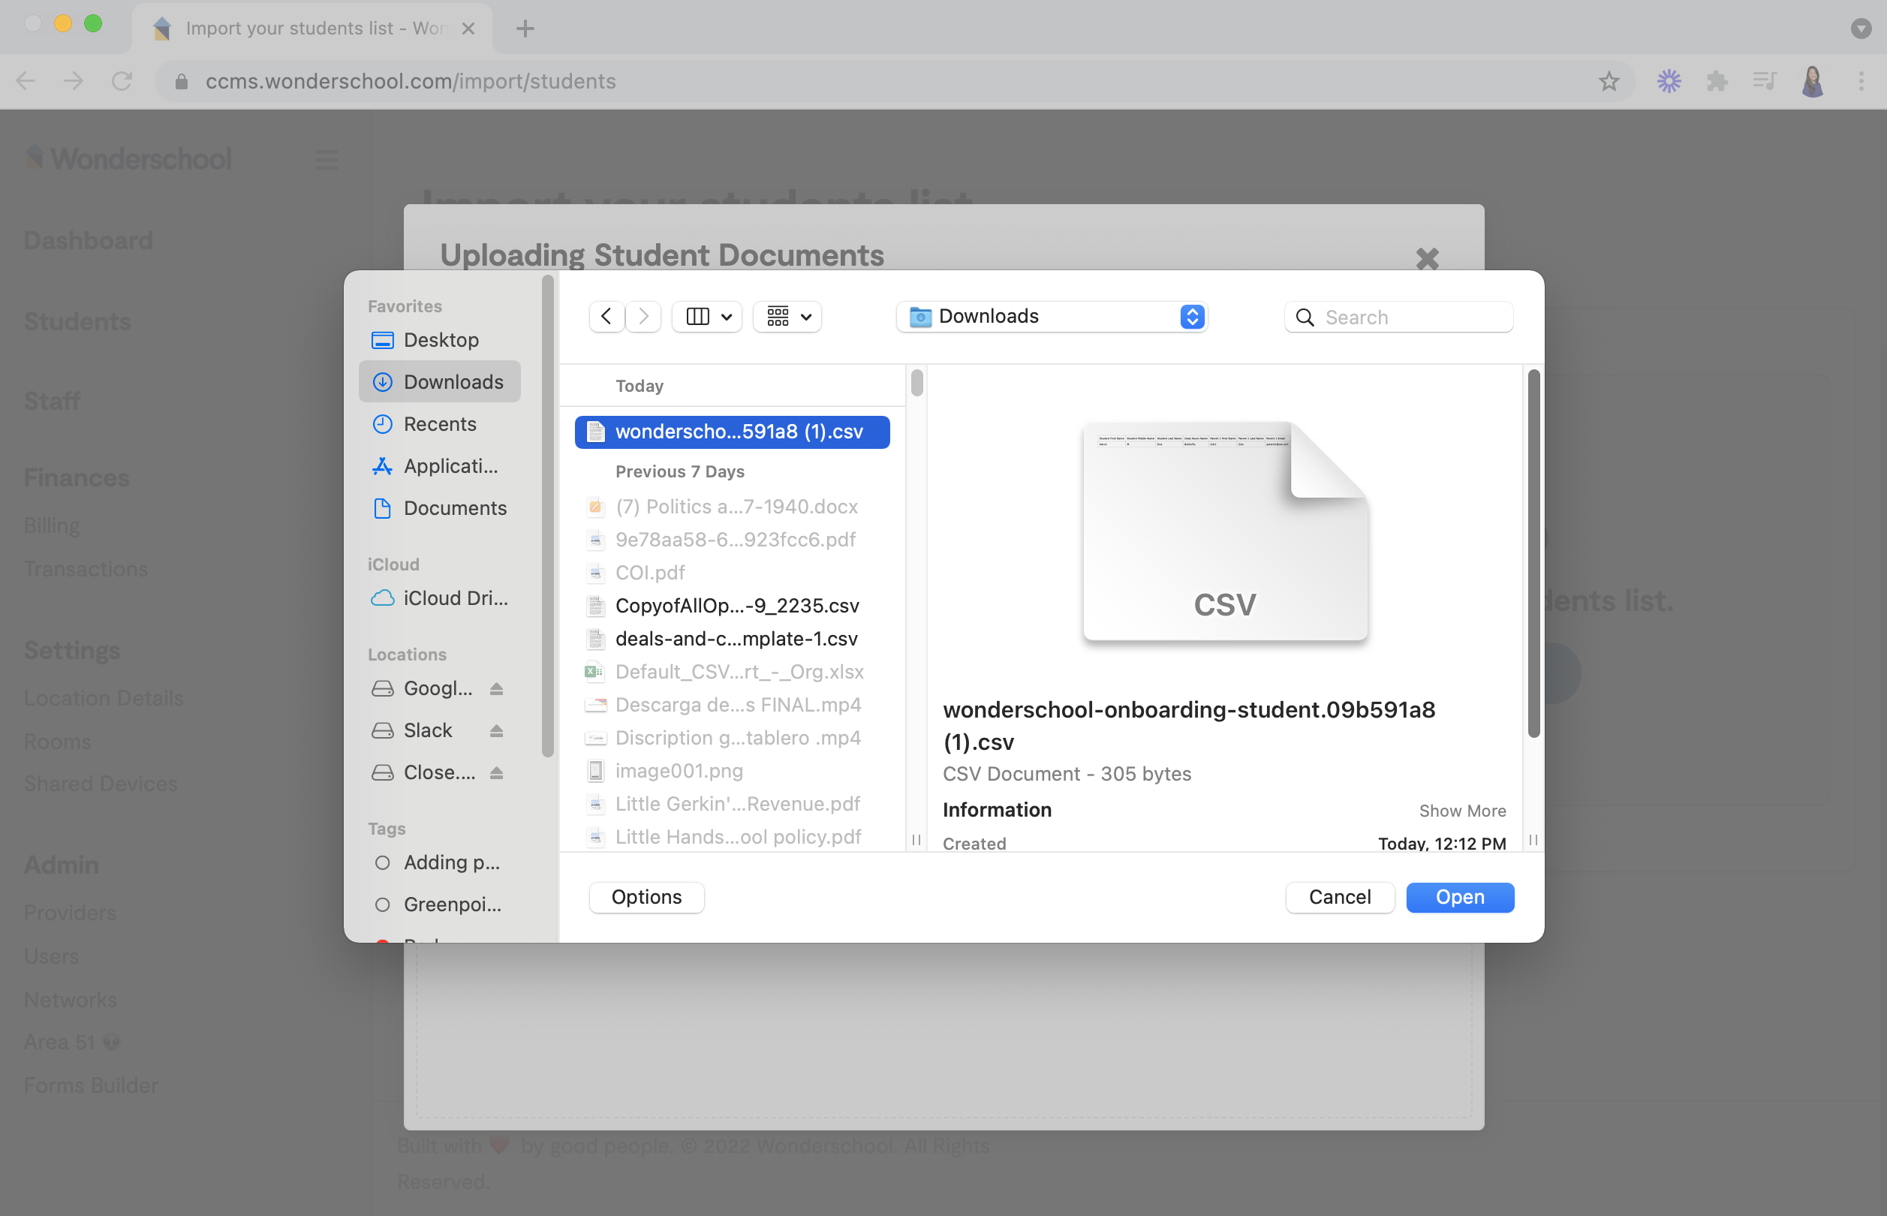Select the Slack location
This screenshot has height=1216, width=1887.
point(427,730)
